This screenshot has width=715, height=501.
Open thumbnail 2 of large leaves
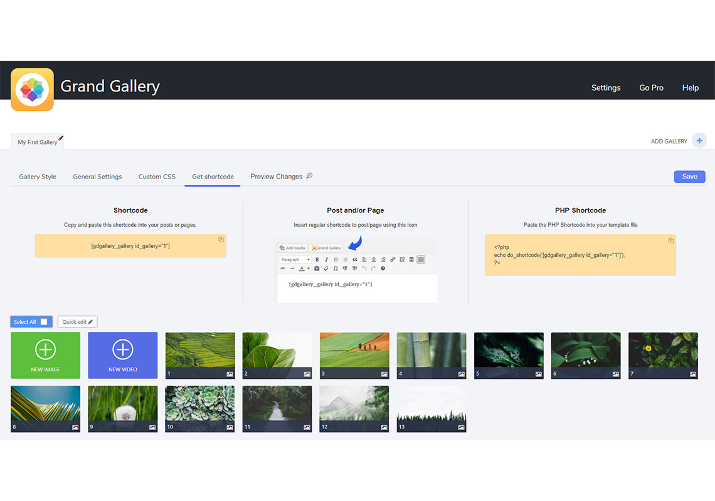pos(277,355)
